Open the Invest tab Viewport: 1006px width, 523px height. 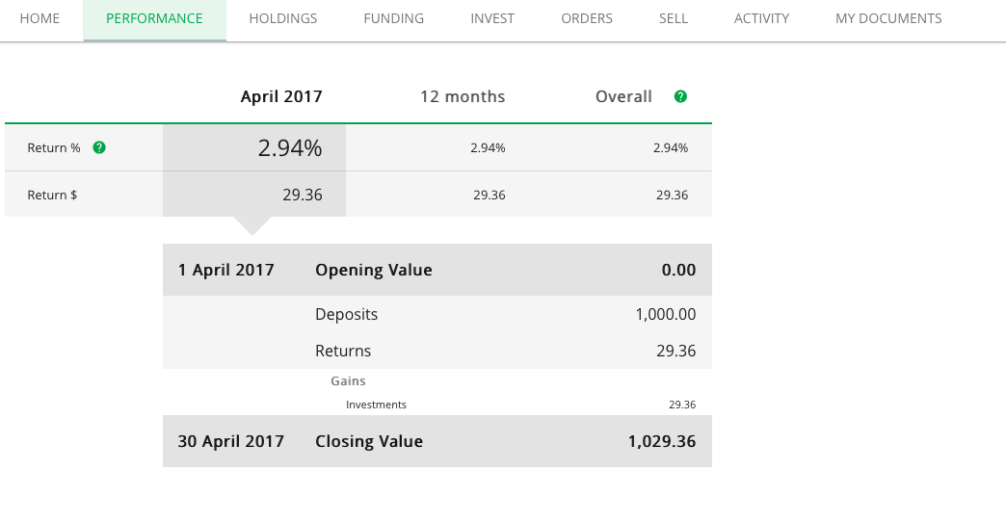[x=492, y=18]
